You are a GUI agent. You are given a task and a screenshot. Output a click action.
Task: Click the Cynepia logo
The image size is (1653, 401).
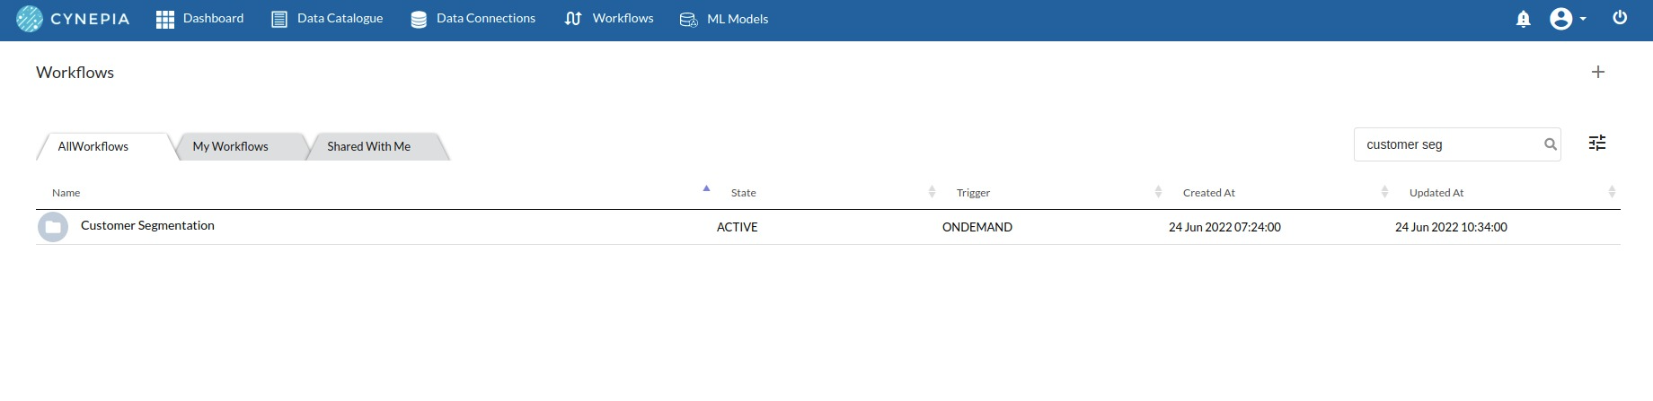73,19
